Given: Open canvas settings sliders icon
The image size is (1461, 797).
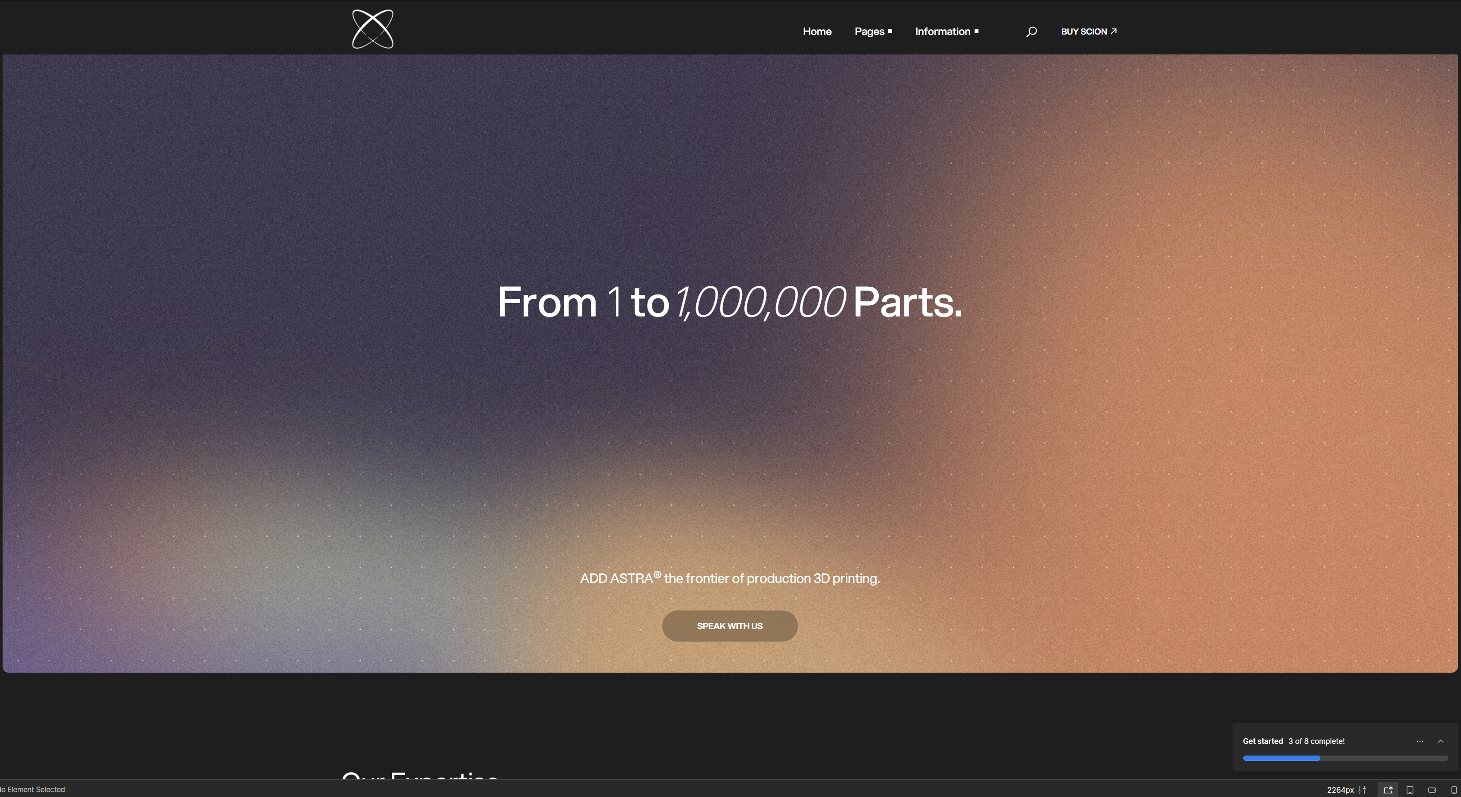Looking at the screenshot, I should 1363,790.
